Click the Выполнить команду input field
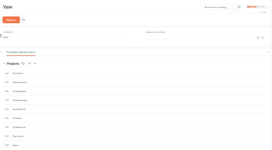The image size is (272, 150). pyautogui.click(x=219, y=7)
